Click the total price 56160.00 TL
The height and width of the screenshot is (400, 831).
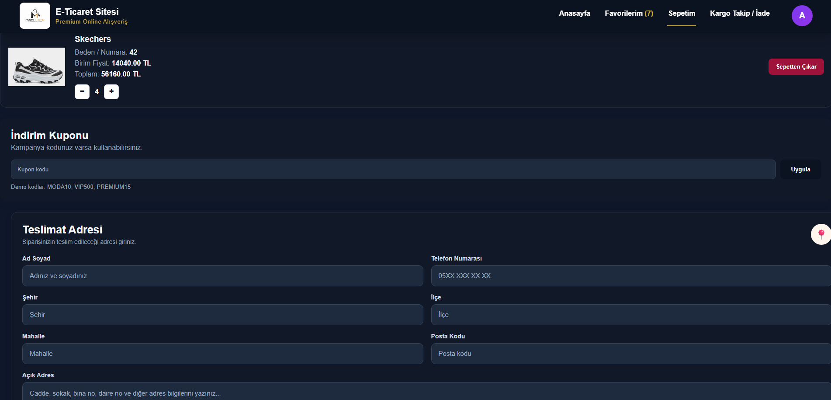coord(121,74)
